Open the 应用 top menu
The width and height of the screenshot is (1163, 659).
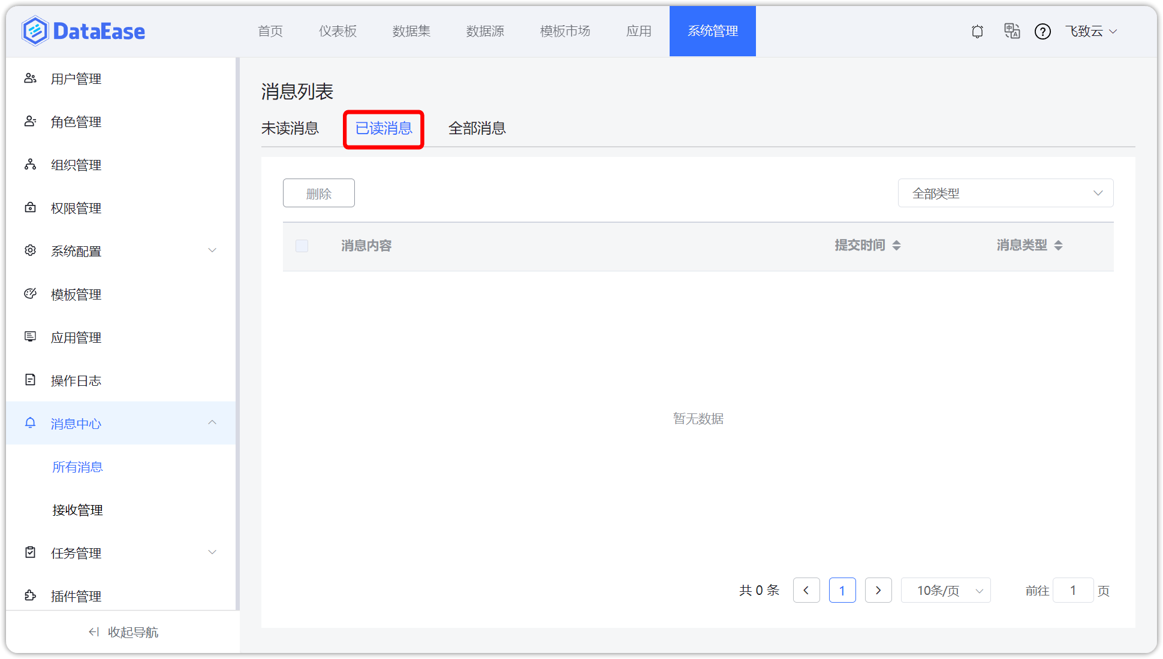click(x=638, y=31)
